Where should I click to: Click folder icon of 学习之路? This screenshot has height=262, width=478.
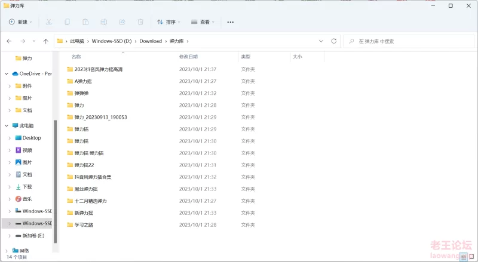pyautogui.click(x=70, y=225)
